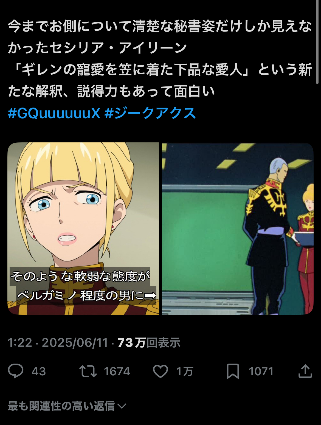Tap the chevron next to 最も関連性の高い返信
This screenshot has height=425, width=321.
coord(122,406)
